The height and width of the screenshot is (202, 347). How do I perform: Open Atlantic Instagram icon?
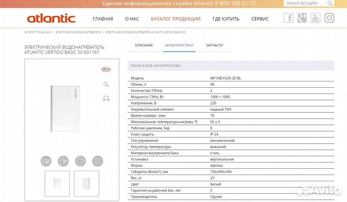[x=329, y=18]
